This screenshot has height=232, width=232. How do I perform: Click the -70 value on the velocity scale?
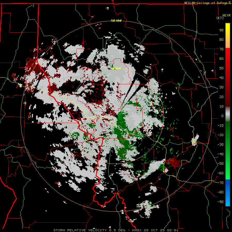click(x=220, y=183)
